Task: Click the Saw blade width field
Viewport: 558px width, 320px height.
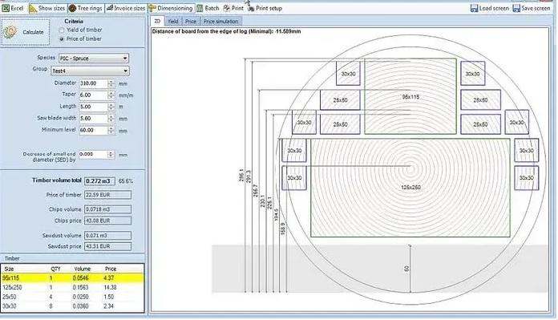Action: (x=93, y=118)
